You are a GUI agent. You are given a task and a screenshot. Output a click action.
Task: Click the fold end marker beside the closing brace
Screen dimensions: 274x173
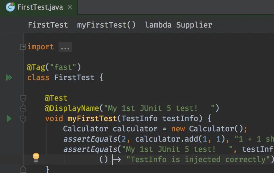coord(23,169)
